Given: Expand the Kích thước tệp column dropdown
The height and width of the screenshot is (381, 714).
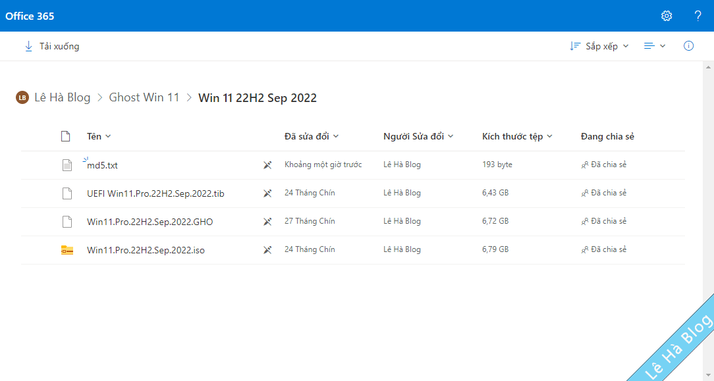Looking at the screenshot, I should point(518,136).
